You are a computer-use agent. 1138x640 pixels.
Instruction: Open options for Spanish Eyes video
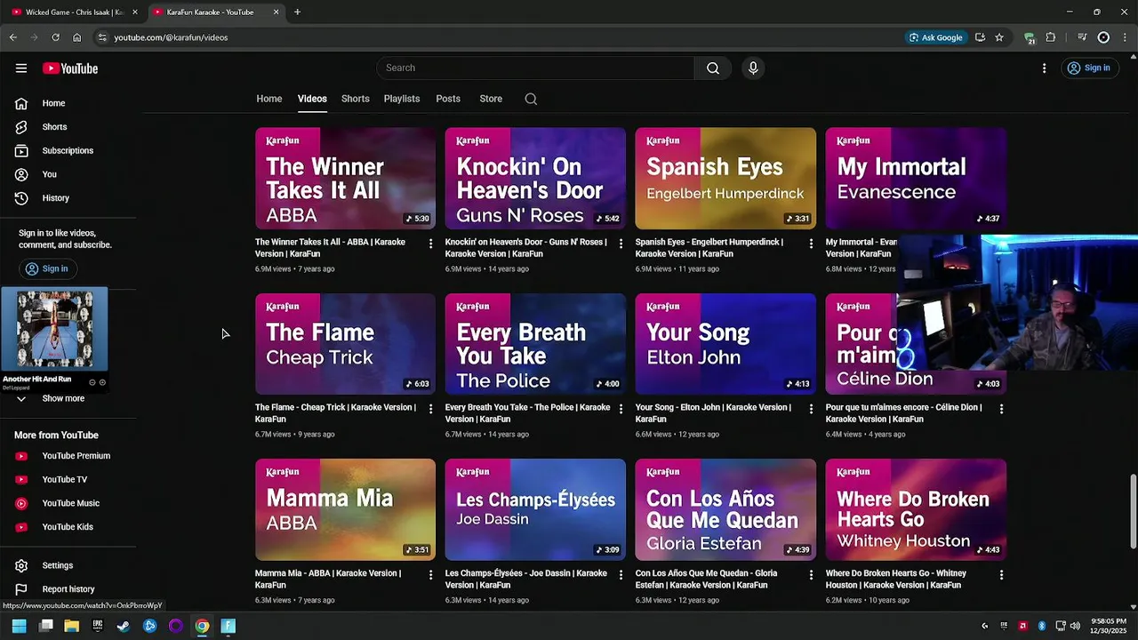point(811,243)
